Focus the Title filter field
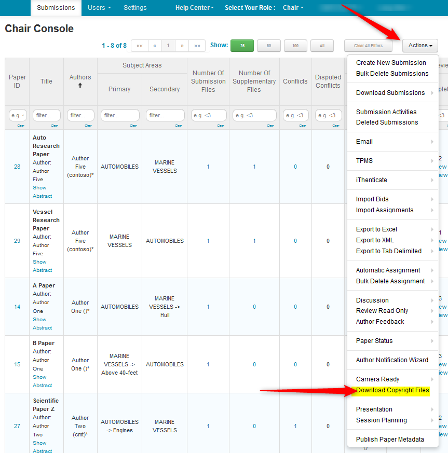 pos(47,115)
